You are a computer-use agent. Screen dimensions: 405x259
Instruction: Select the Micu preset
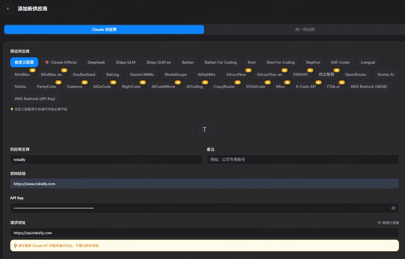click(x=280, y=87)
